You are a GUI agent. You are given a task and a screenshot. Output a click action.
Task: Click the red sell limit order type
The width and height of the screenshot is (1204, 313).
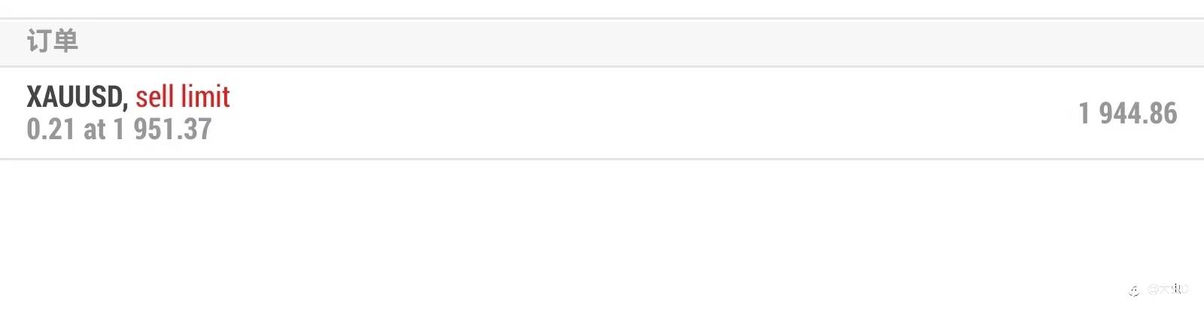pos(183,97)
